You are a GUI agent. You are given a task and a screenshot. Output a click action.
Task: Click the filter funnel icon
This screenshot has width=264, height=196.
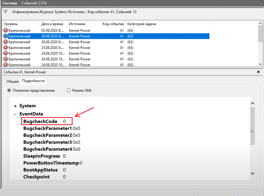tap(5, 12)
